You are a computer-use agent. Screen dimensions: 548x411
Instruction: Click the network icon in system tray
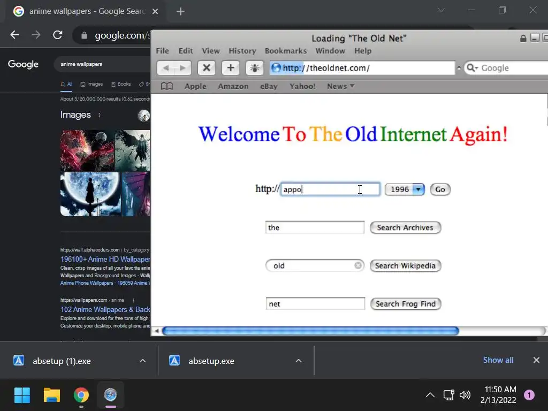[449, 395]
